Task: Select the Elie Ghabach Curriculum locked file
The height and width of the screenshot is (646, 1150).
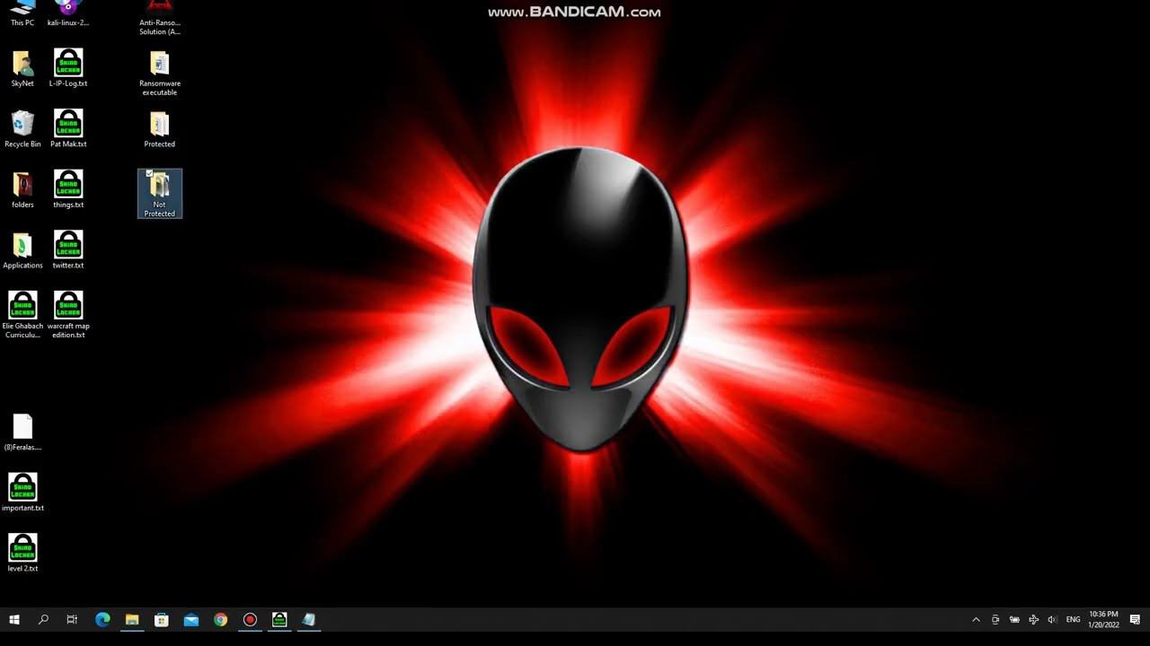Action: click(x=22, y=315)
